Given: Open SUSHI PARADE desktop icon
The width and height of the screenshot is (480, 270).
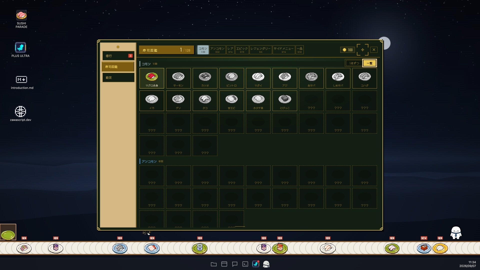Looking at the screenshot, I should [21, 19].
